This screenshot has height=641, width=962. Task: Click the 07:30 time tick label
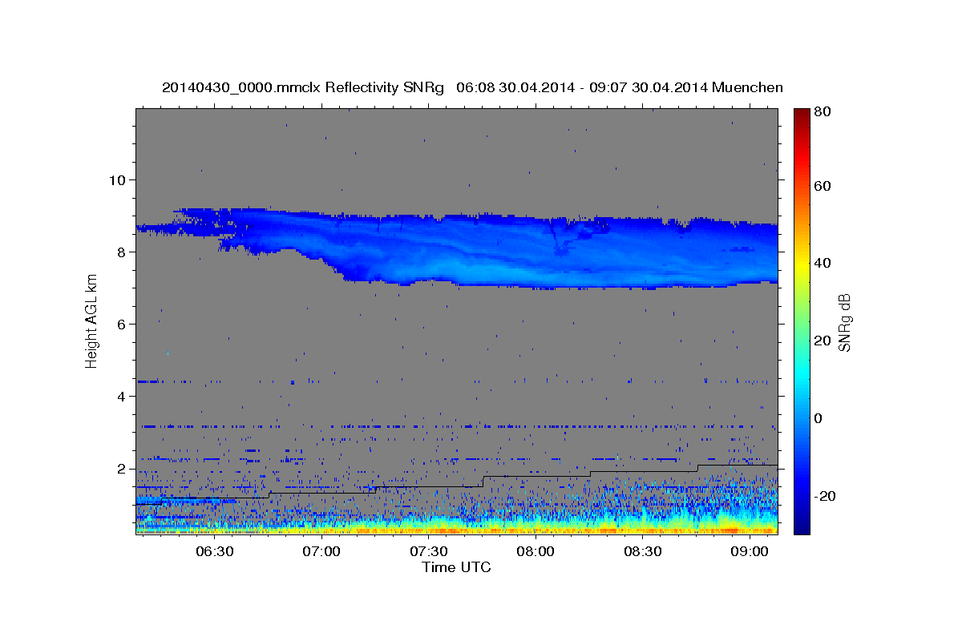pyautogui.click(x=429, y=552)
